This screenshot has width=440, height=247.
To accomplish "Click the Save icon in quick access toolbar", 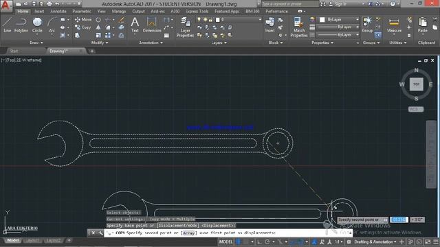I will pyautogui.click(x=34, y=4).
